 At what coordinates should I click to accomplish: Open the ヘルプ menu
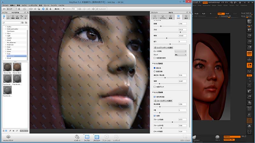click(61, 5)
